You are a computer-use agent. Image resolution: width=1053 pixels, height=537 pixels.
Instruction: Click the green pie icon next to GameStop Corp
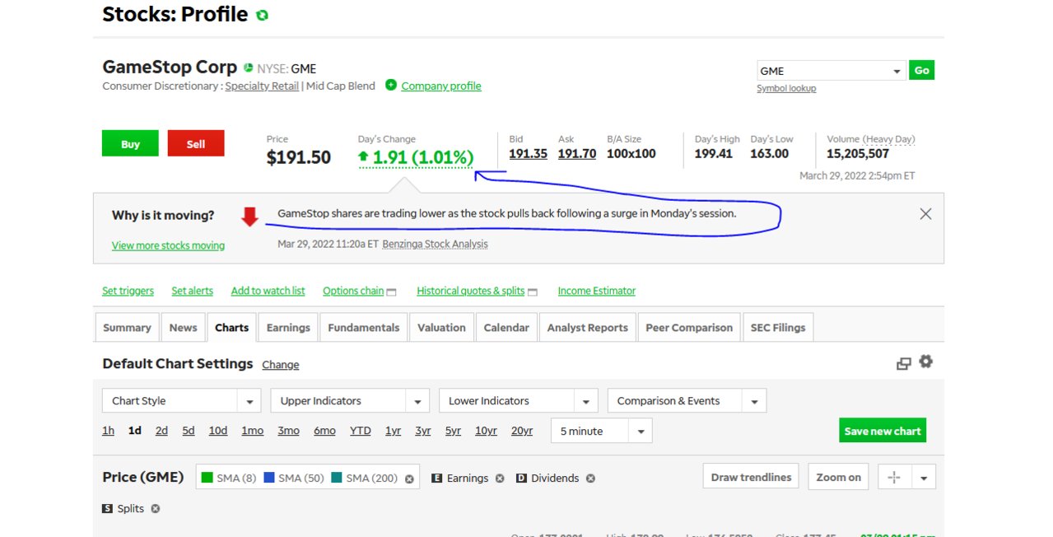click(248, 68)
